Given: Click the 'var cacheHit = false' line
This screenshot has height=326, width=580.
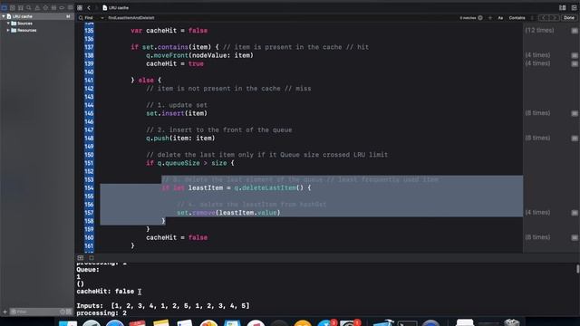Looking at the screenshot, I should click(169, 31).
